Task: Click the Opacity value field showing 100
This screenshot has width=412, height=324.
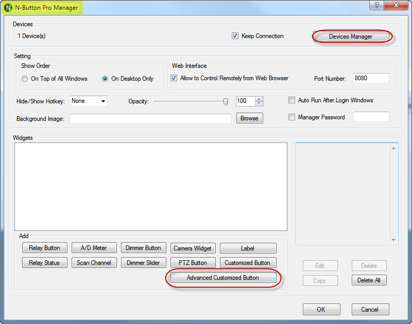Action: click(x=246, y=101)
